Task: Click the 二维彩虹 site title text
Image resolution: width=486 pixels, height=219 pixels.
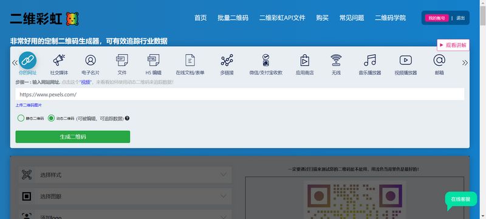Action: coord(36,19)
